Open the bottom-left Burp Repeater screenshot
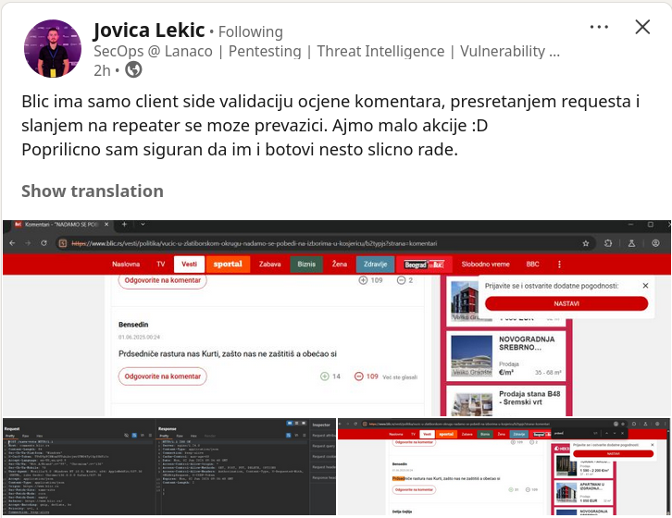This screenshot has height=518, width=672. [x=169, y=467]
